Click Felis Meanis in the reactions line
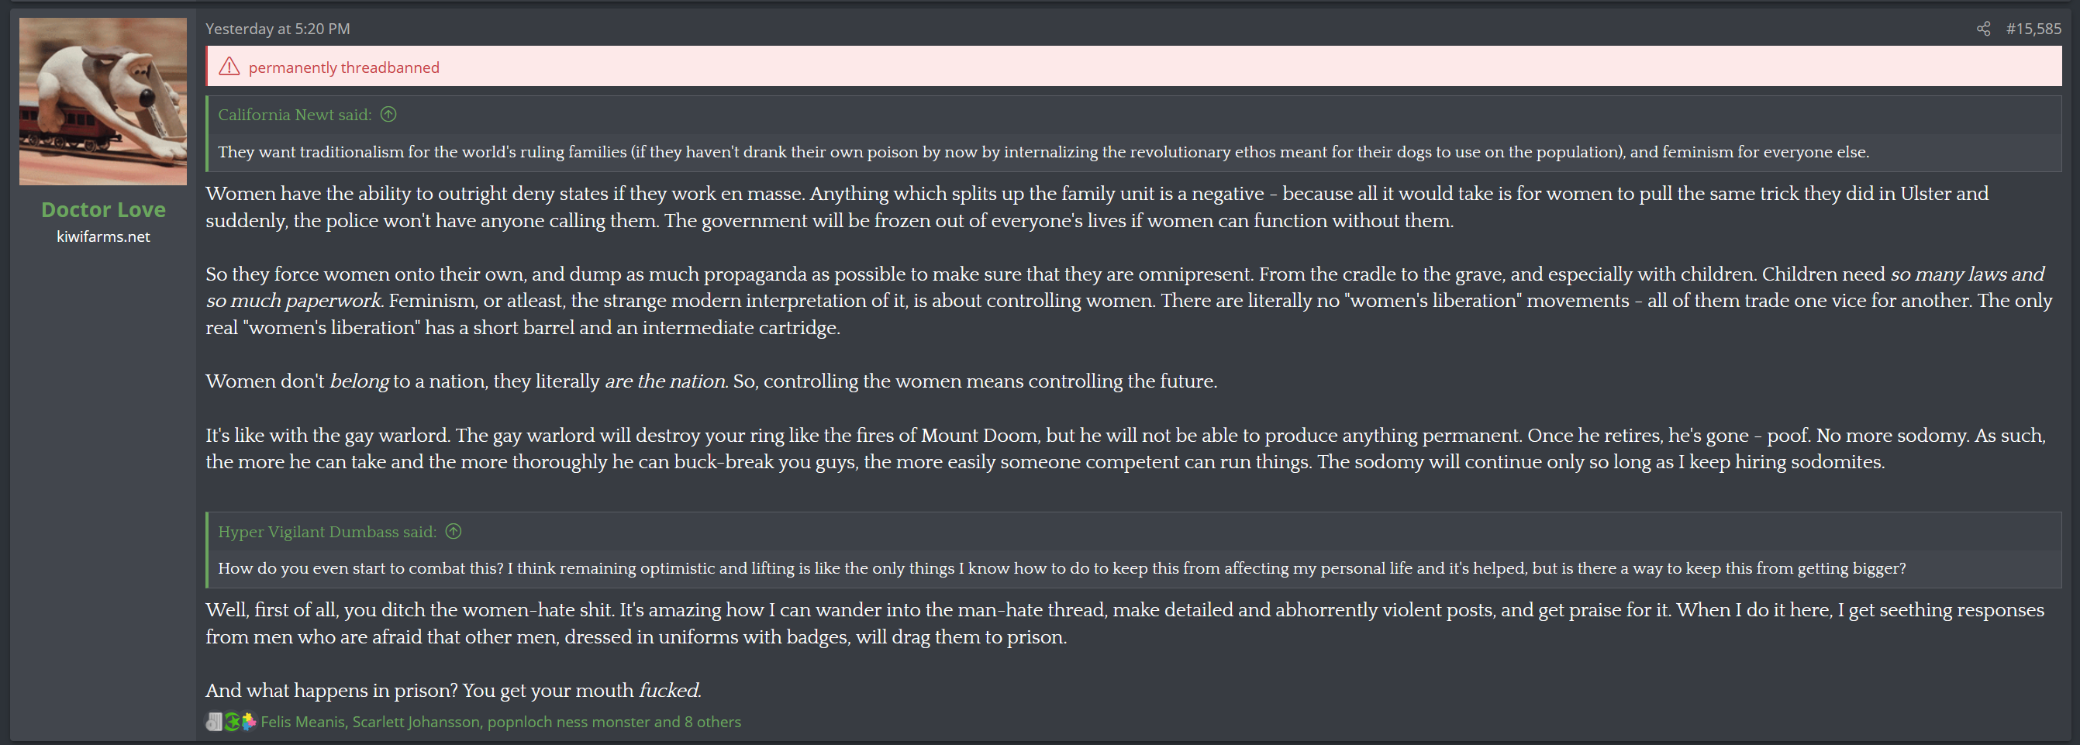The height and width of the screenshot is (745, 2080). 302,722
